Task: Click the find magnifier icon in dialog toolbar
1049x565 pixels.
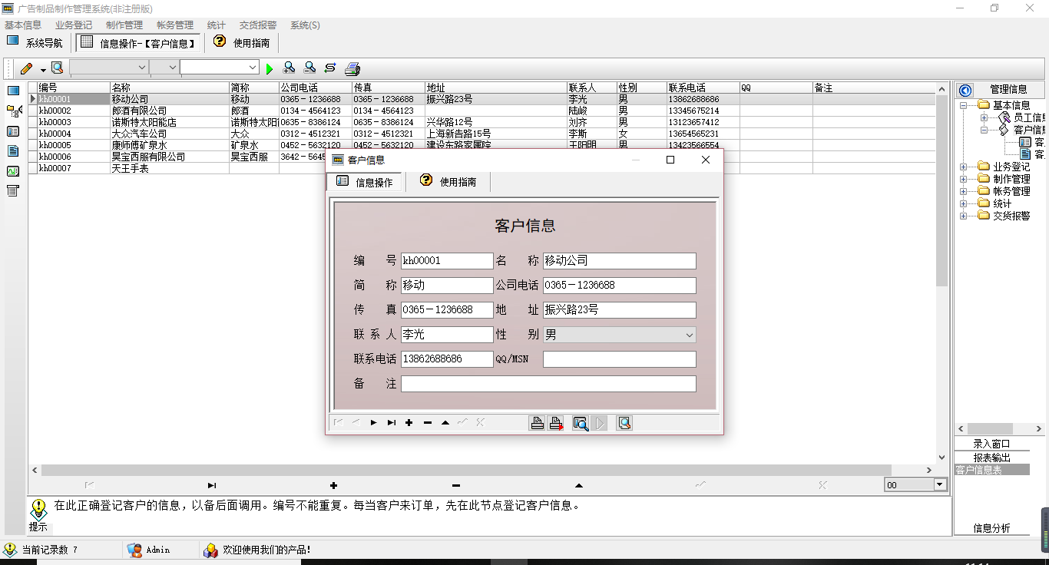Action: click(x=581, y=423)
